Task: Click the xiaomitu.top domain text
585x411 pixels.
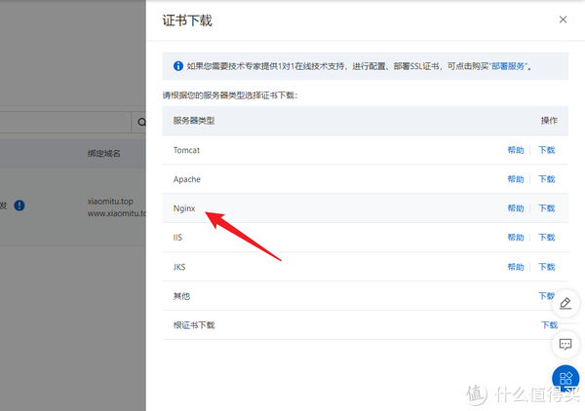Action: coord(110,202)
